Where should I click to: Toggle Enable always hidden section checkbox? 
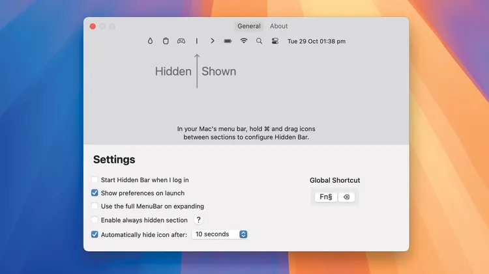pyautogui.click(x=95, y=220)
